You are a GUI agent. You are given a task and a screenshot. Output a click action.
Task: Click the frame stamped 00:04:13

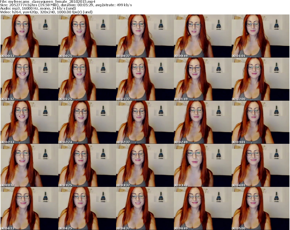(29, 208)
